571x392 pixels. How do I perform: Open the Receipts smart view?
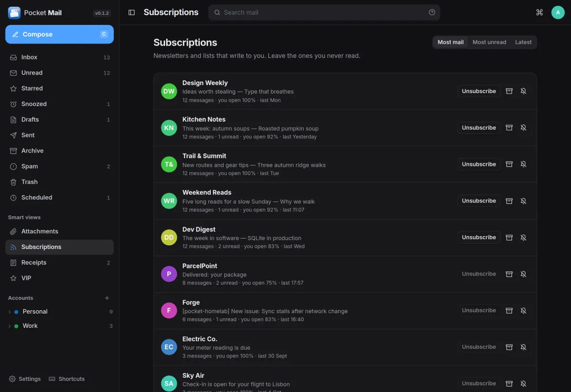click(59, 263)
